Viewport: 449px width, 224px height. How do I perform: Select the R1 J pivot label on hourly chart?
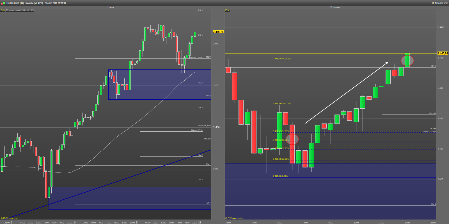200,36
